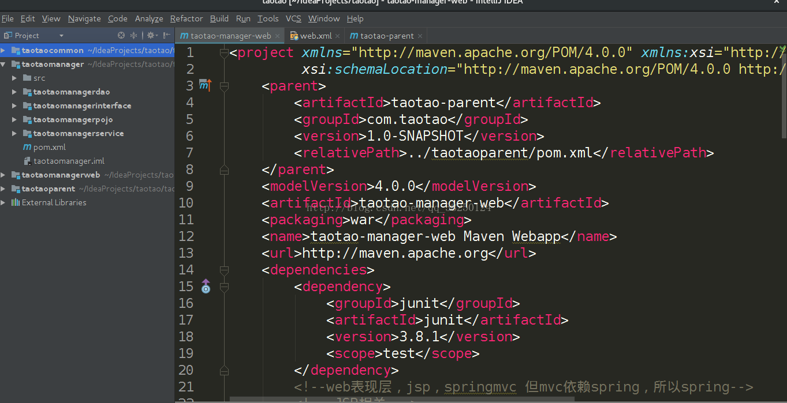Image resolution: width=787 pixels, height=403 pixels.
Task: Fold the dependencies tag on line 14
Action: [x=224, y=270]
